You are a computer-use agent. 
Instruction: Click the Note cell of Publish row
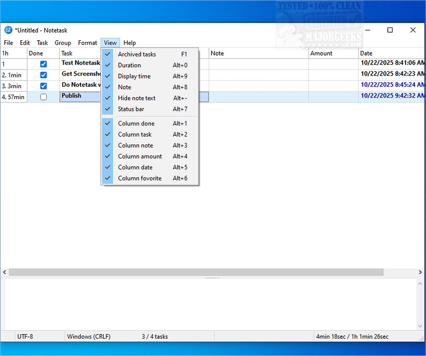[259, 97]
